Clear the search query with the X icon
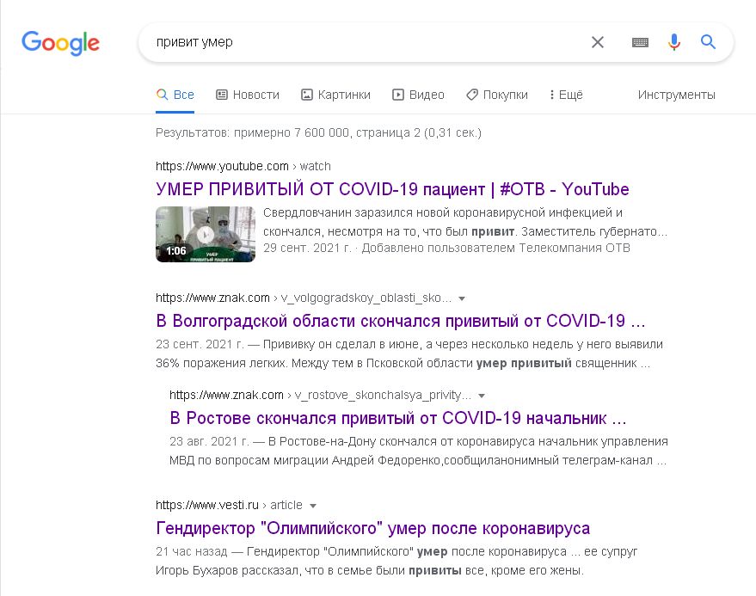This screenshot has height=596, width=756. click(x=598, y=42)
